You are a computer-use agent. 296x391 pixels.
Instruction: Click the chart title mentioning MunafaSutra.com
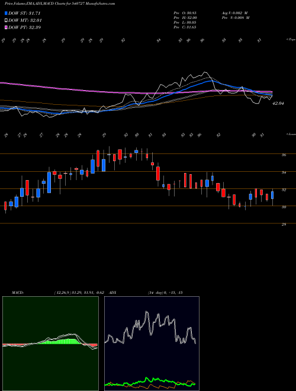point(60,4)
